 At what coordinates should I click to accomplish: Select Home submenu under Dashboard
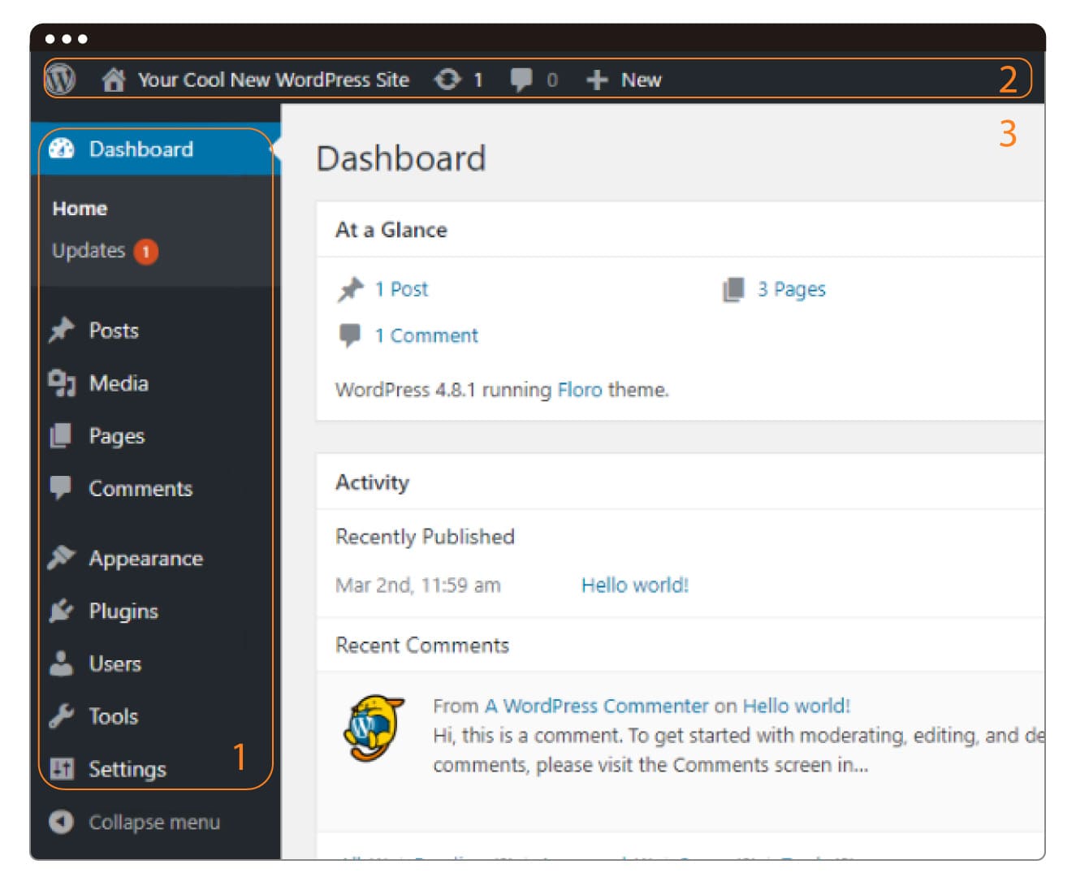(80, 209)
